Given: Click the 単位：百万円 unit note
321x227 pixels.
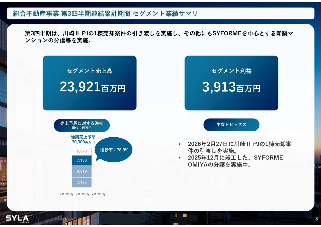Looking at the screenshot, I should pos(82,128).
